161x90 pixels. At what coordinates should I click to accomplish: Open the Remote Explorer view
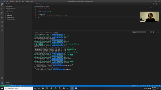click(2, 26)
